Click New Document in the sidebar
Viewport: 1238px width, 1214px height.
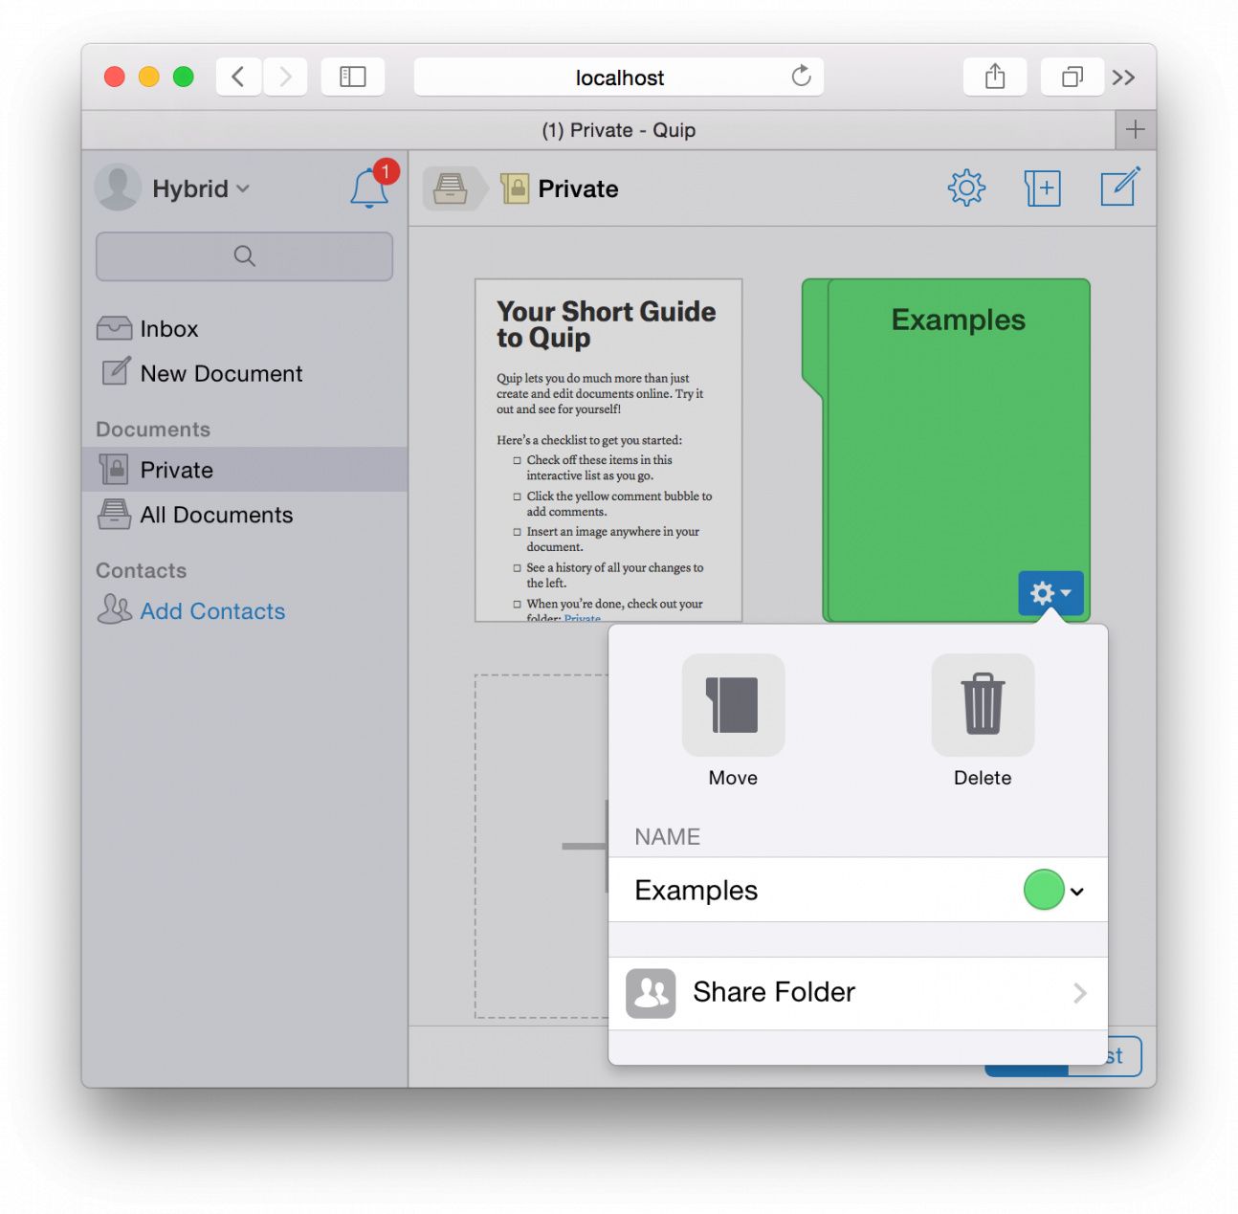coord(221,374)
